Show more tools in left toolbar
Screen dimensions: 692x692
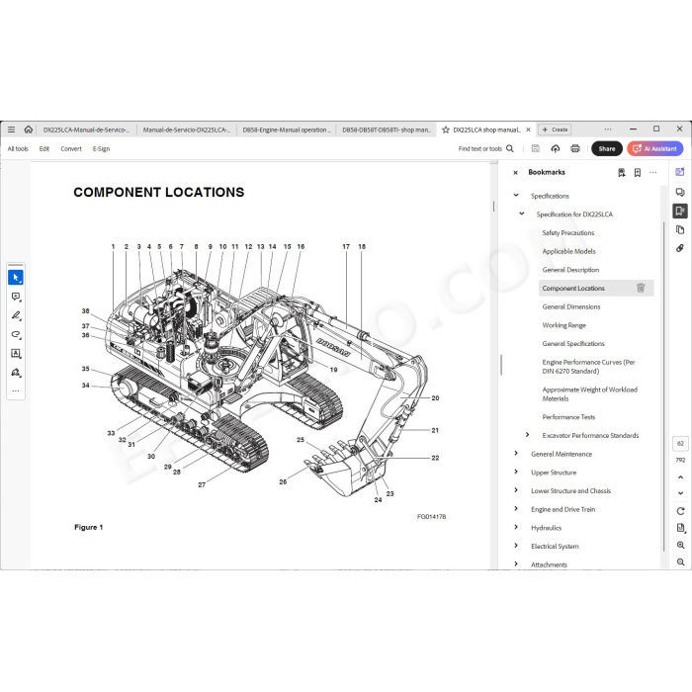[16, 390]
